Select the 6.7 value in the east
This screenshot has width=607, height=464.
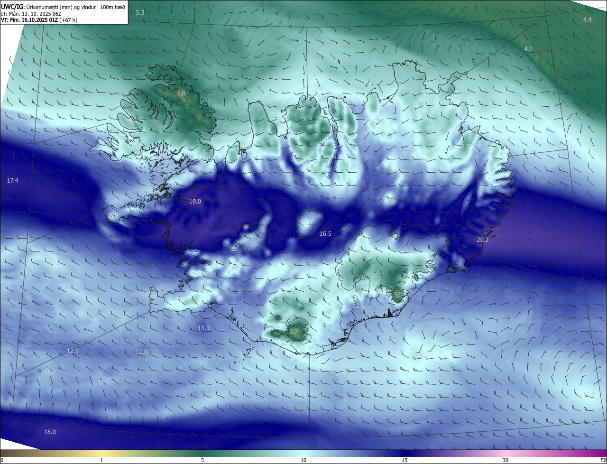point(465,147)
